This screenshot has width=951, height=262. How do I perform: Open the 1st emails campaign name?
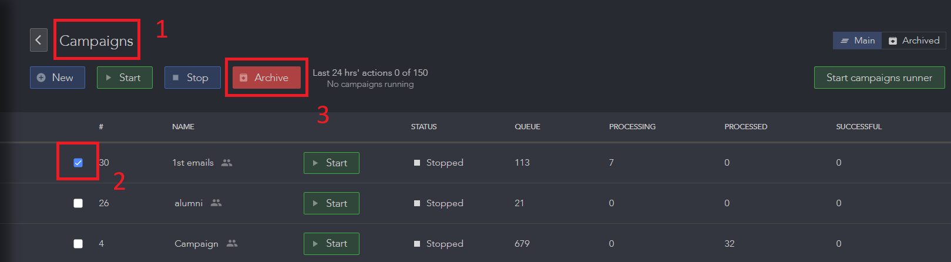click(x=193, y=163)
